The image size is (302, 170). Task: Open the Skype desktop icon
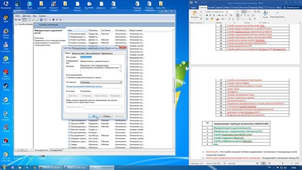tap(29, 5)
